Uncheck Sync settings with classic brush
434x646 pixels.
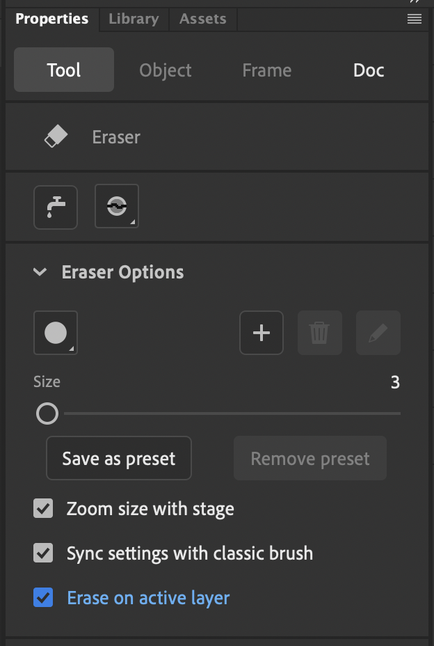[x=43, y=553]
